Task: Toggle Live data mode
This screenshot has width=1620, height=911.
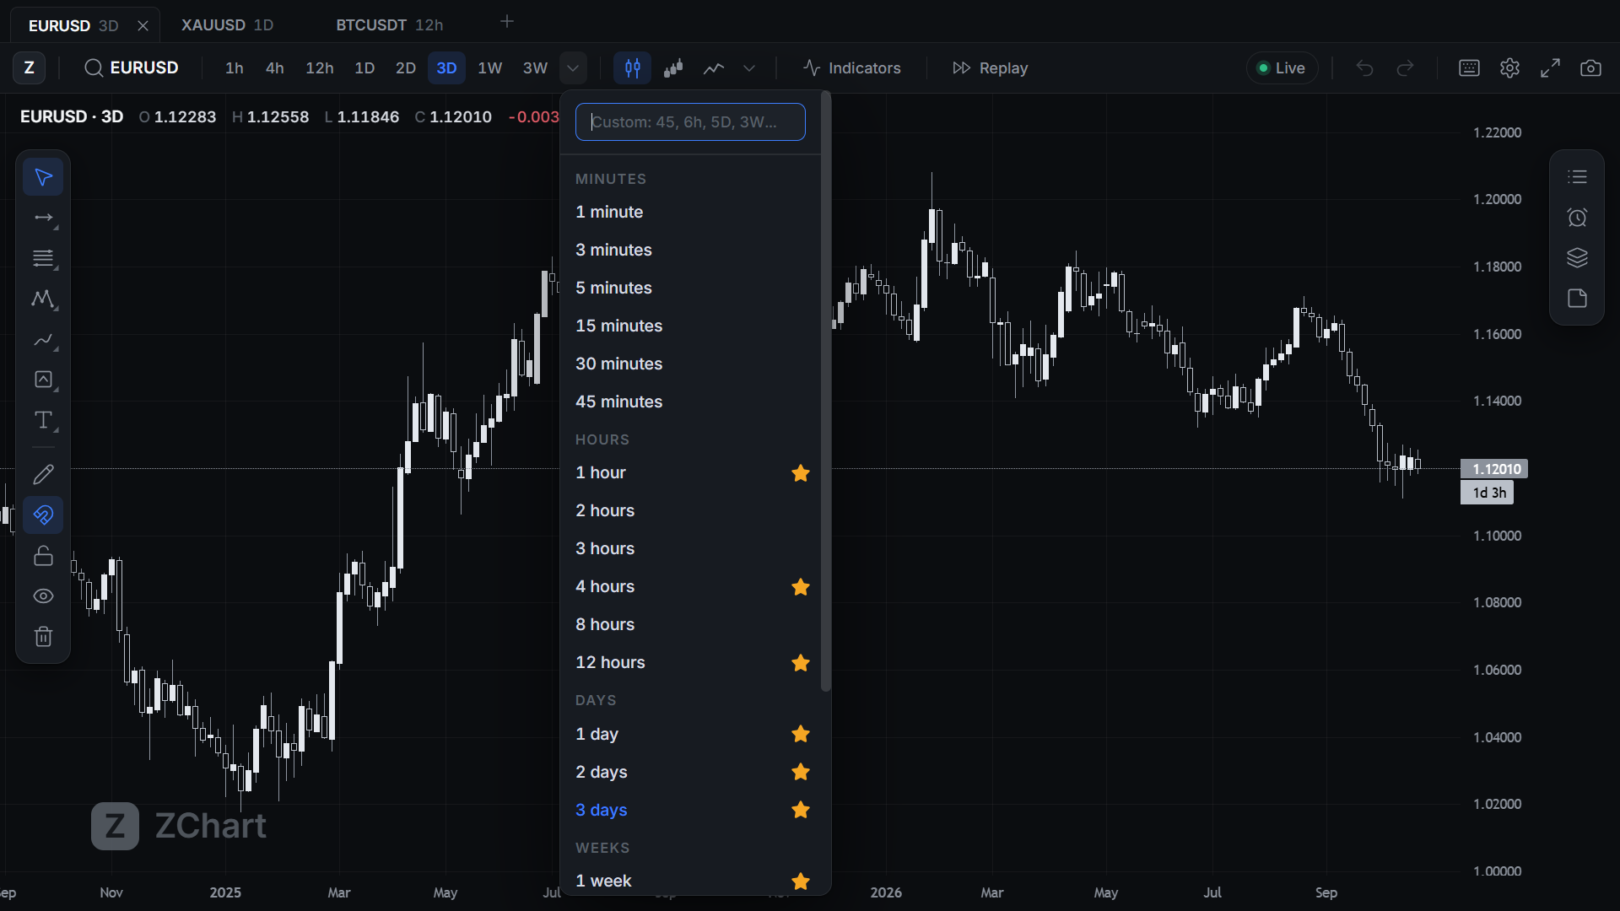Action: (x=1282, y=67)
